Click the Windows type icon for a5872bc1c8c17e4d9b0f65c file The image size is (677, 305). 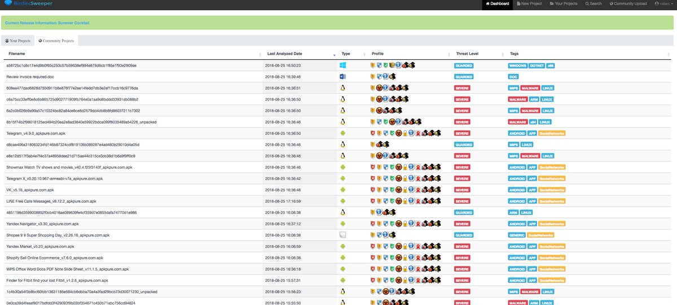pos(342,66)
